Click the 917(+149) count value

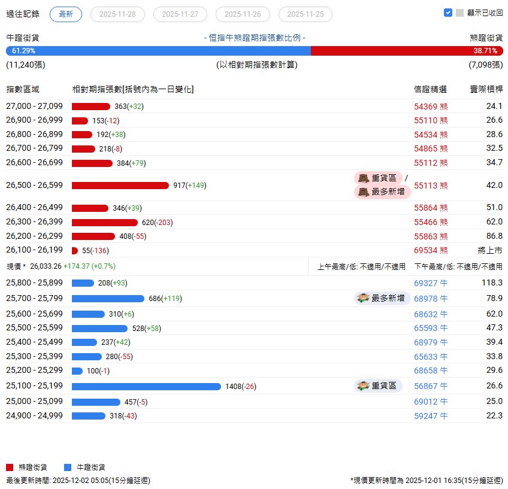(190, 186)
